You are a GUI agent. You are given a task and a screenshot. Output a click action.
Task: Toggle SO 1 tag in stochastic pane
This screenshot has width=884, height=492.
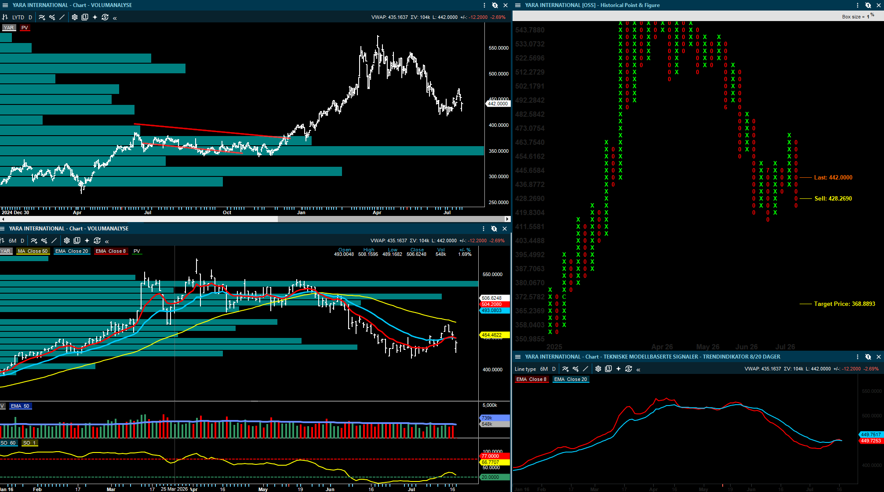[x=29, y=443]
